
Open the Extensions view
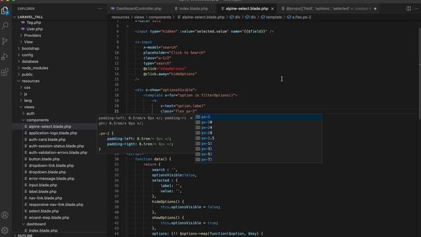pyautogui.click(x=5, y=72)
